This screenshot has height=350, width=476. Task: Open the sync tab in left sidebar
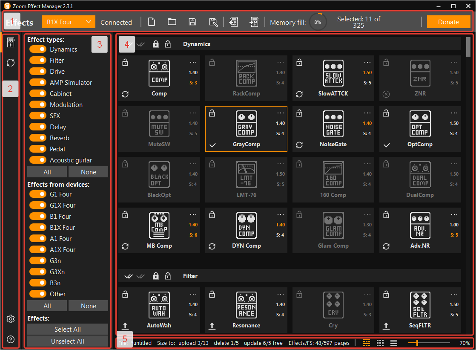(11, 63)
